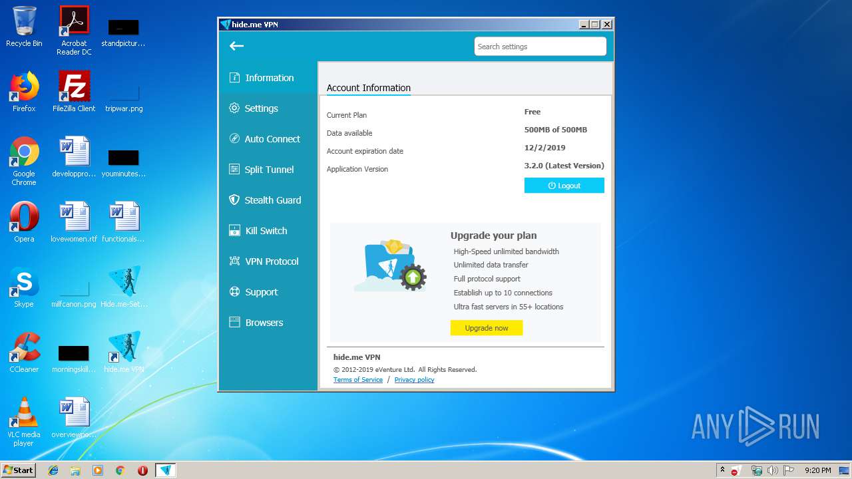This screenshot has height=479, width=852.
Task: Click the back arrow in hide.me VPN
Action: [236, 46]
